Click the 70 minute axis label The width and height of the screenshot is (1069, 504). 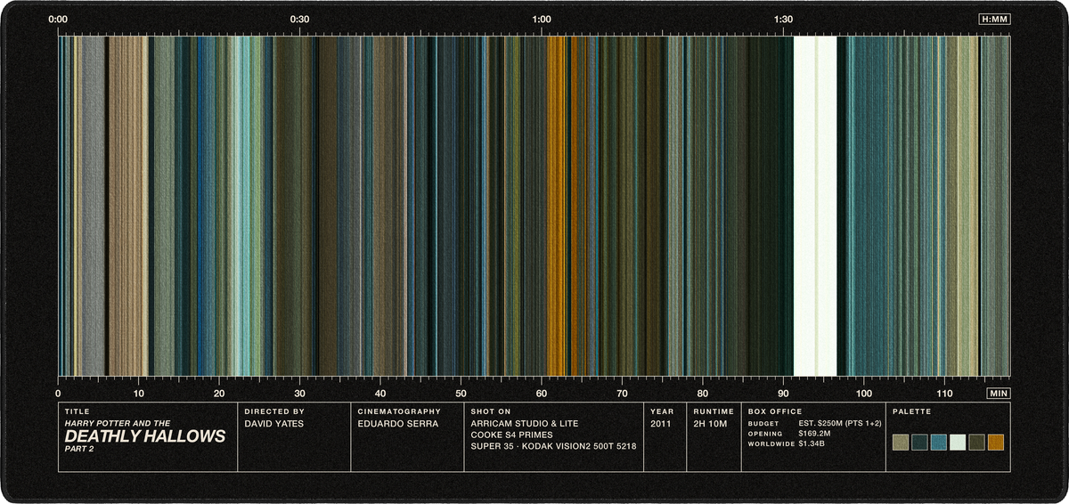tap(622, 393)
